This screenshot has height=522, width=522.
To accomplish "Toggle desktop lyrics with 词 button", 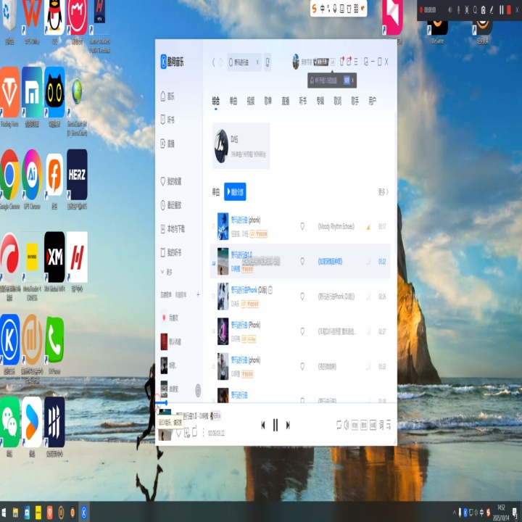I will coord(381,425).
